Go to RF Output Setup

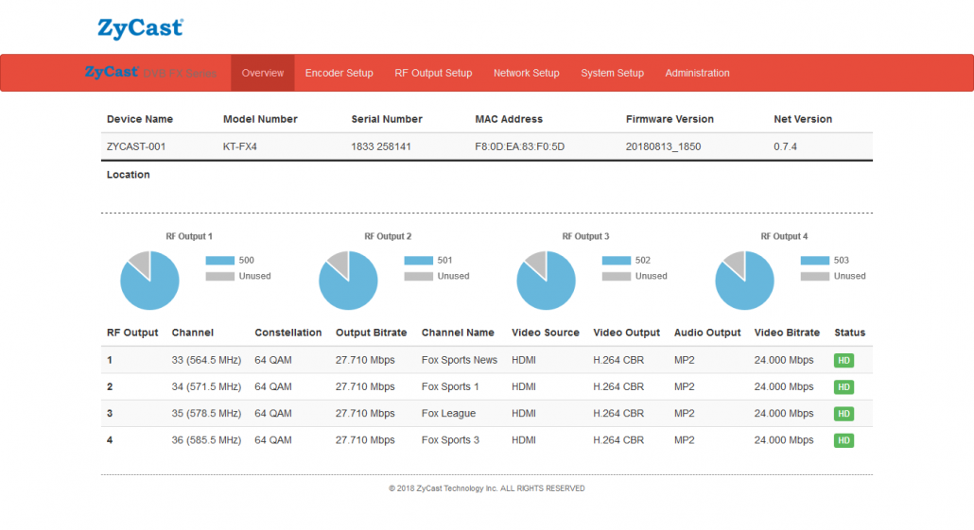click(x=433, y=73)
